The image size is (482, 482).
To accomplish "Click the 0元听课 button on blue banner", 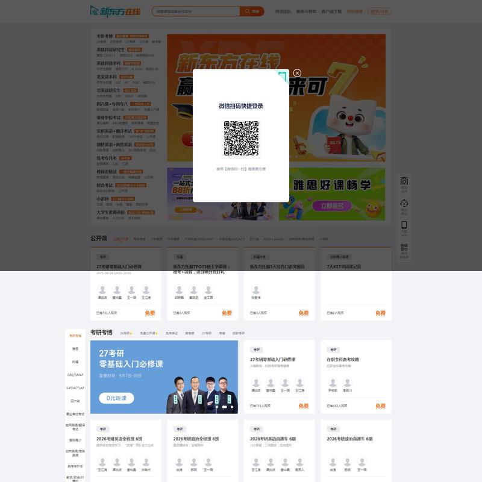I will [116, 398].
